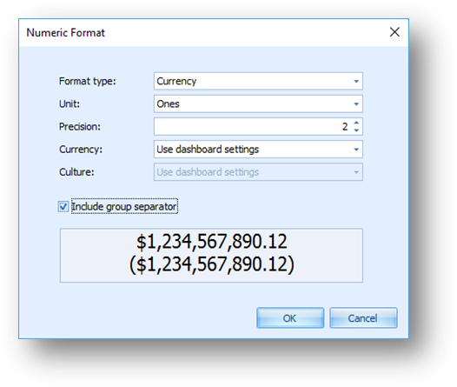The width and height of the screenshot is (457, 387).
Task: Click inside the Precision value field
Action: 253,127
